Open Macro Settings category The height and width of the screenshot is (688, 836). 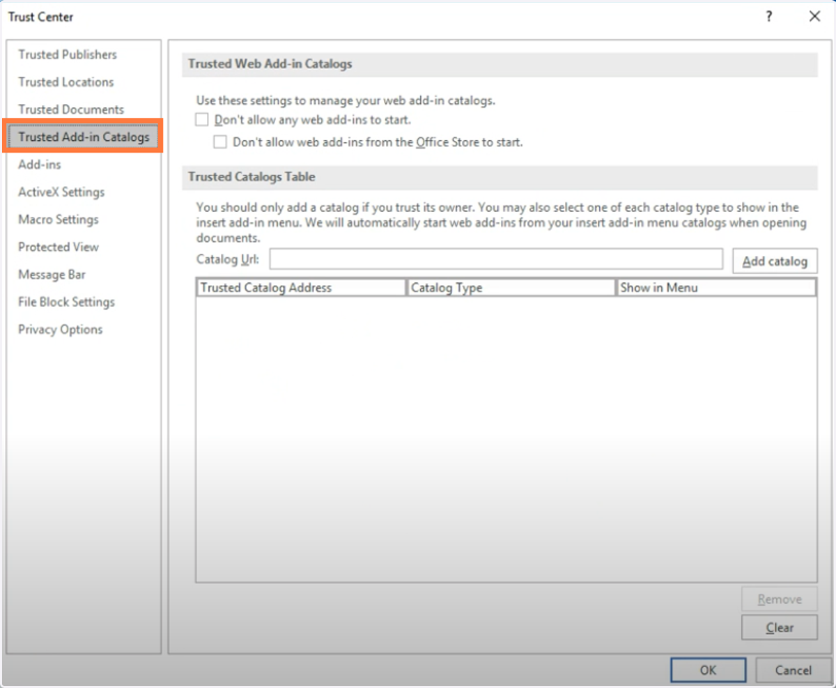[x=59, y=220]
